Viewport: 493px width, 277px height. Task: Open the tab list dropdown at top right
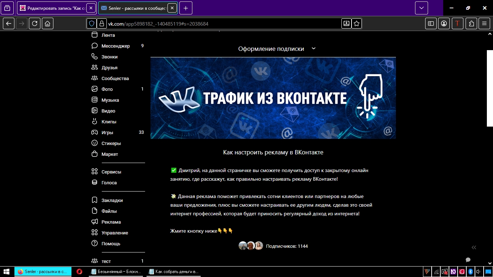click(x=421, y=8)
